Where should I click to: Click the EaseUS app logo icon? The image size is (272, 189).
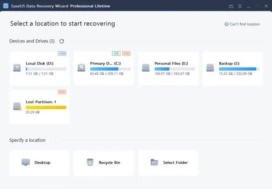pyautogui.click(x=6, y=6)
